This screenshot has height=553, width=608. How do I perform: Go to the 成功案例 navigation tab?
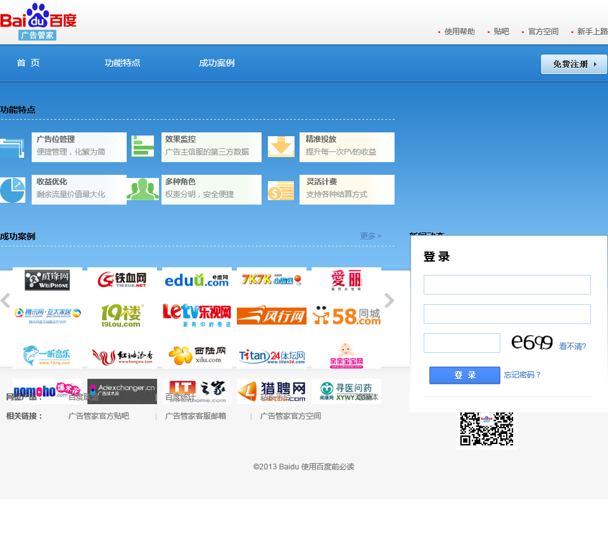217,63
